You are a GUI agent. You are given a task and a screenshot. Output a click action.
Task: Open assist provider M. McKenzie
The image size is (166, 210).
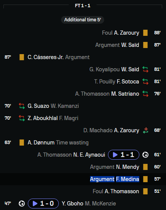(100, 204)
